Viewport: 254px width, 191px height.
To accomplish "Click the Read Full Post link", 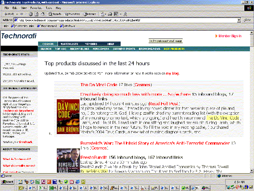I will pyautogui.click(x=164, y=104).
